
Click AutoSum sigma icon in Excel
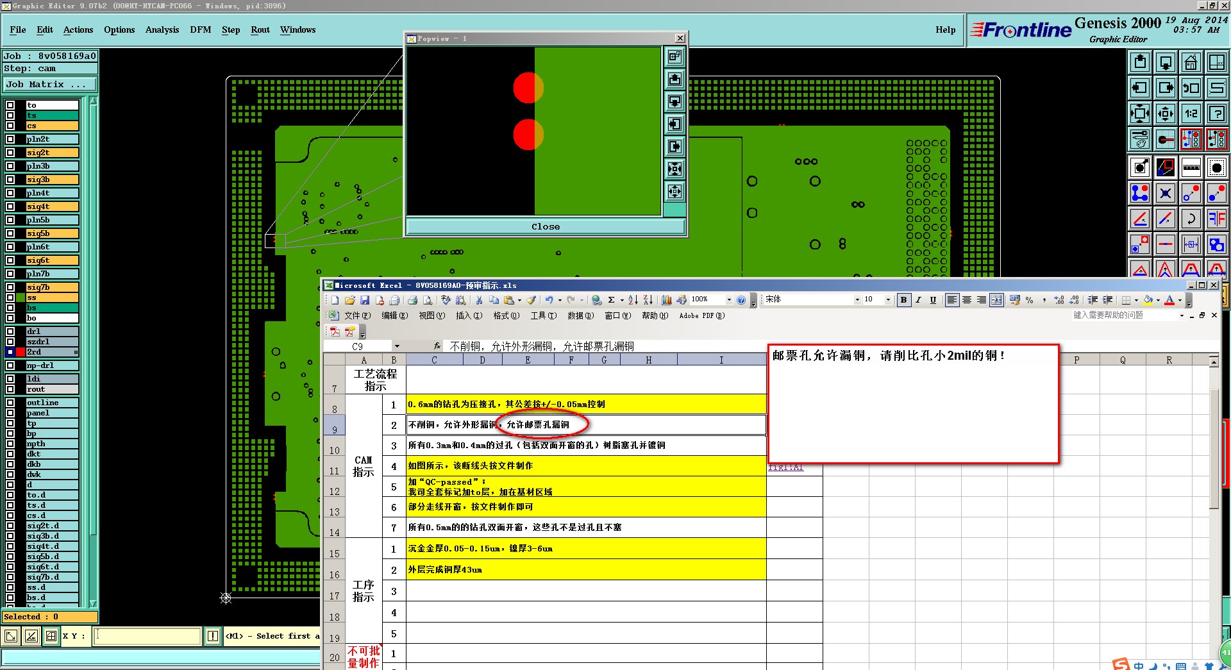point(612,299)
